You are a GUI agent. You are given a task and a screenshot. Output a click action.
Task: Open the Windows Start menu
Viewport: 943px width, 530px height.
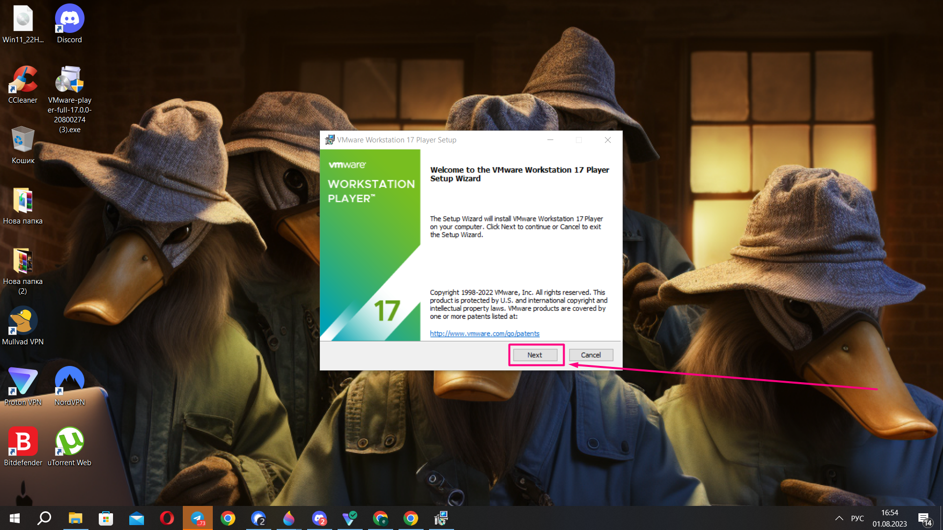pos(15,518)
